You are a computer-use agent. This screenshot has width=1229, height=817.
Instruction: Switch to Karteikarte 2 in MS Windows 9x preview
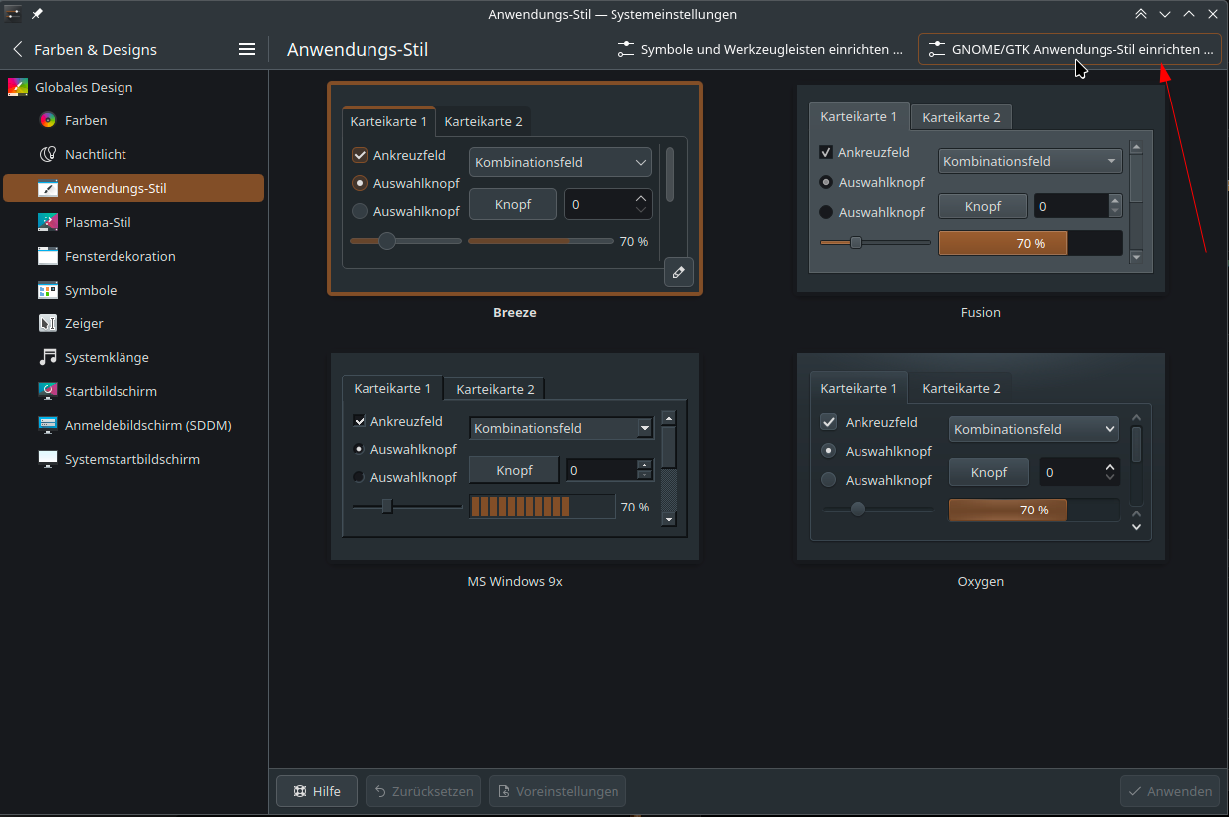pos(495,389)
